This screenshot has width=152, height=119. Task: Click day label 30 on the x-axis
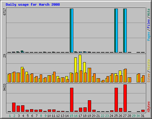138,116
